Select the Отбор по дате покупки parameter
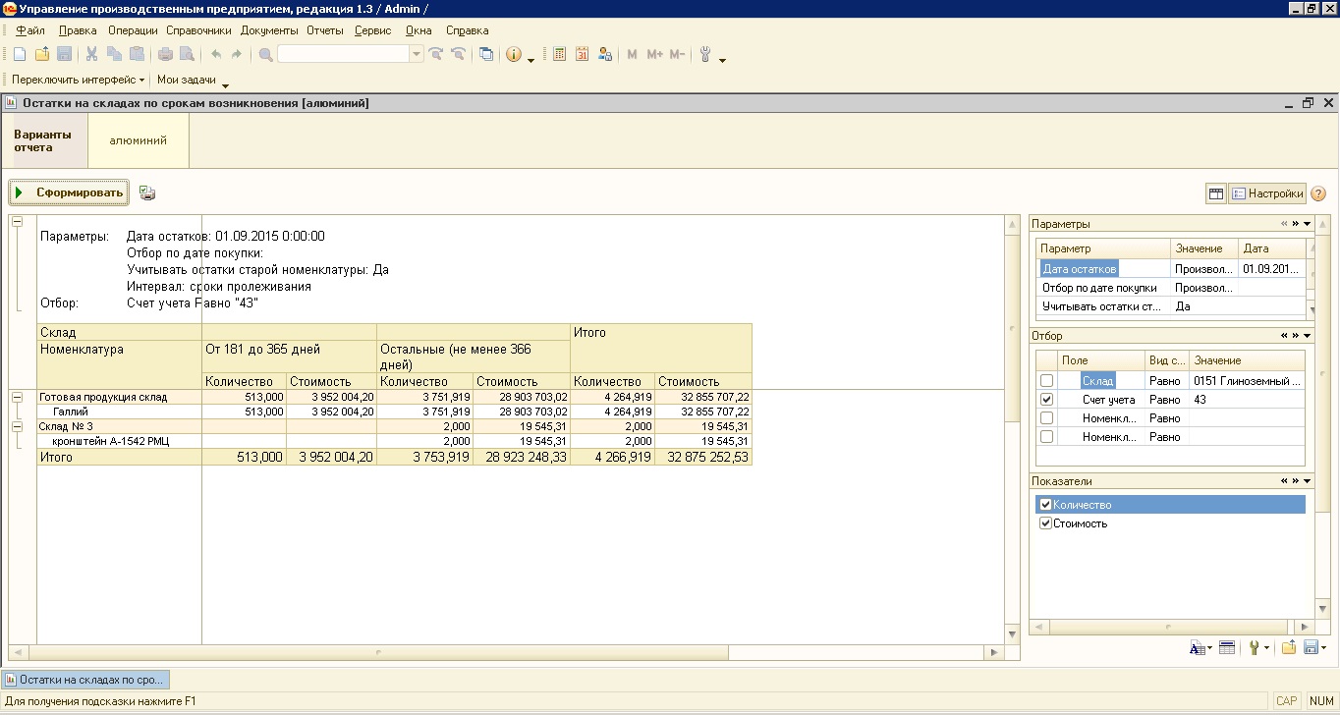1340x715 pixels. (1172, 288)
